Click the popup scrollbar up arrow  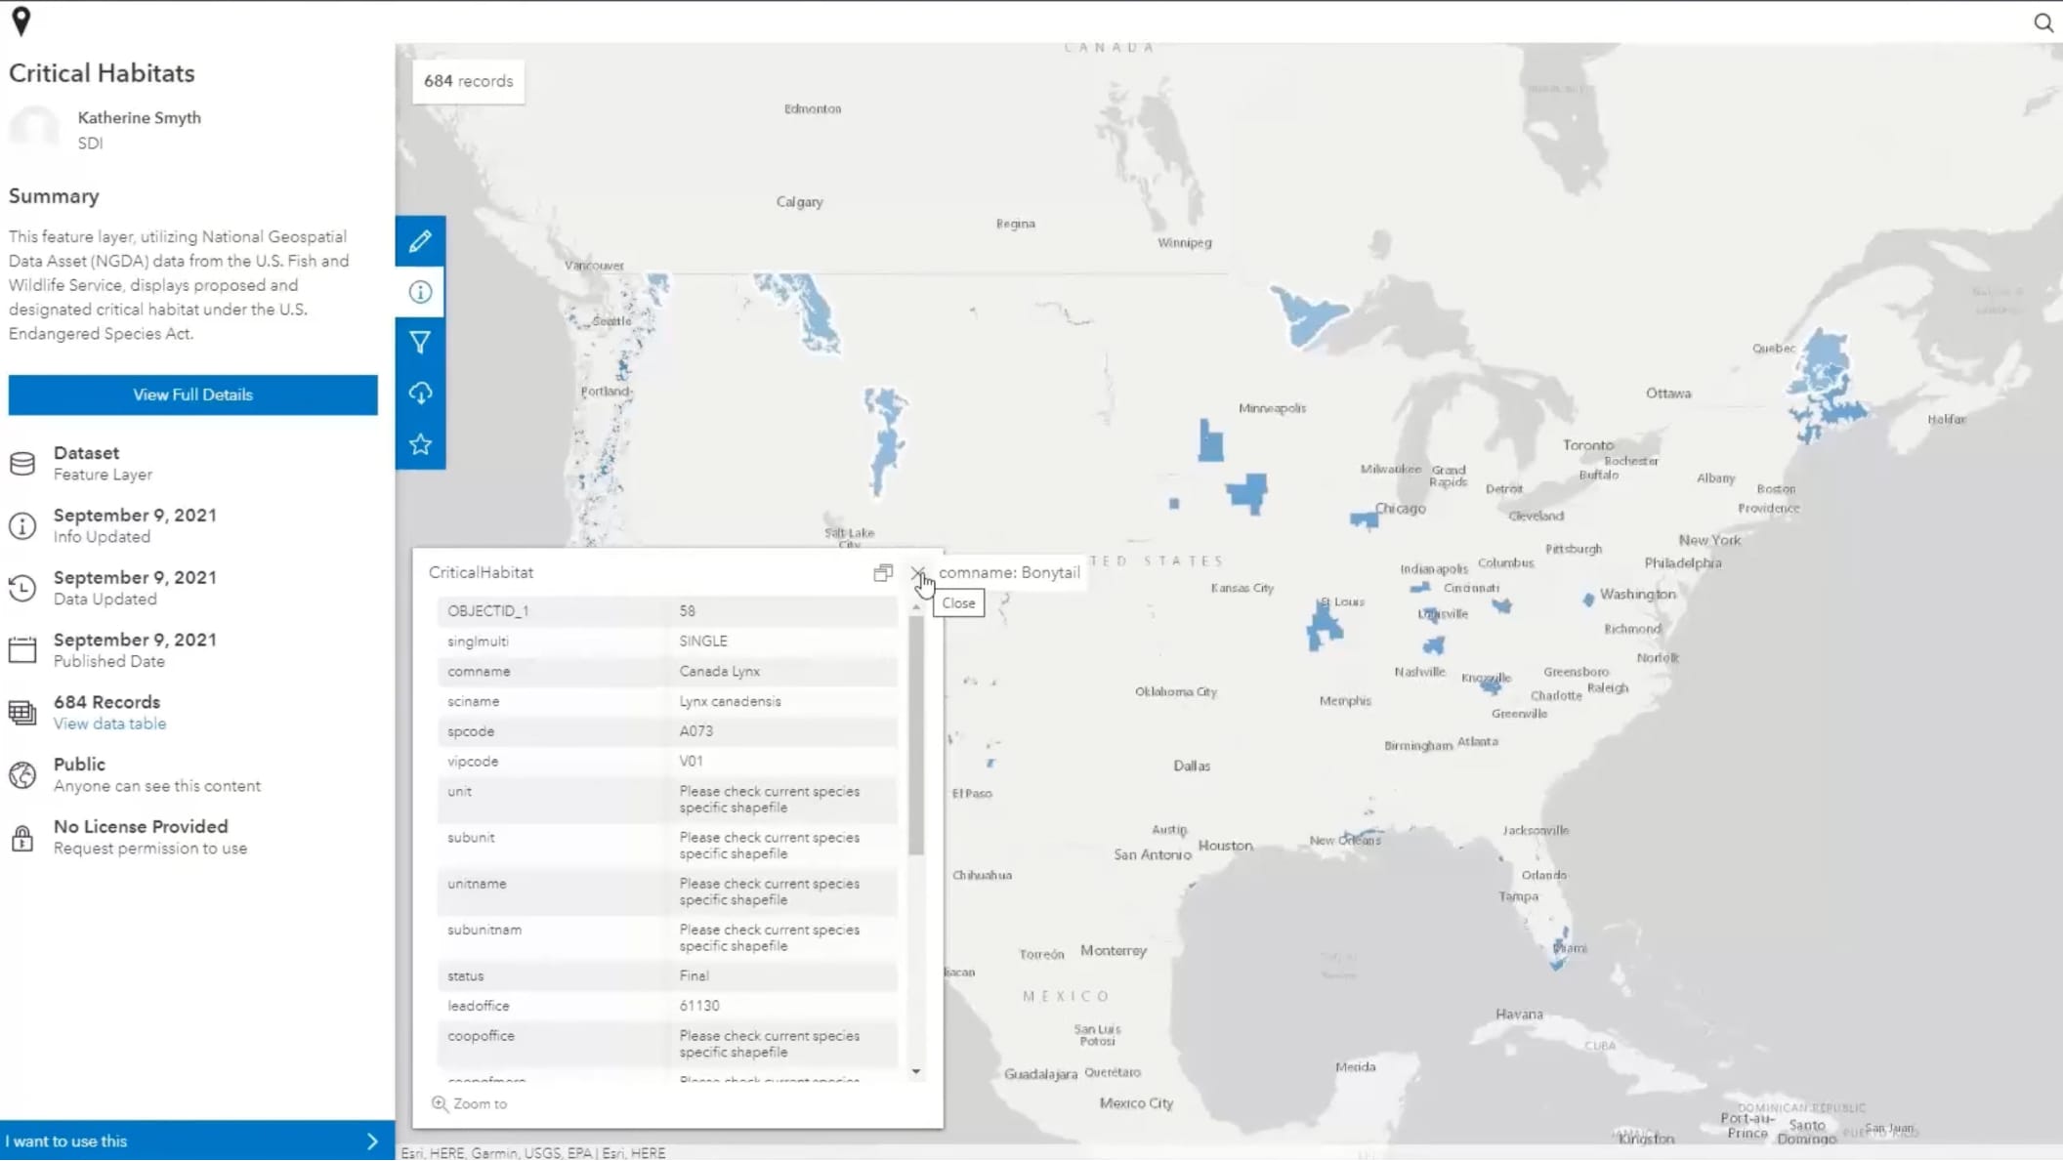(916, 607)
